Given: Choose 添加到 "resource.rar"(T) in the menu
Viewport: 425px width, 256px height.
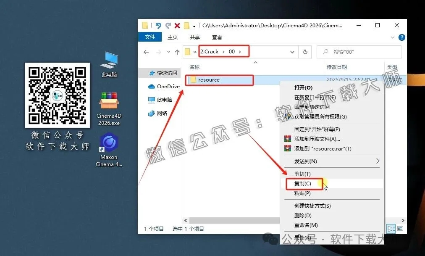Looking at the screenshot, I should point(322,148).
